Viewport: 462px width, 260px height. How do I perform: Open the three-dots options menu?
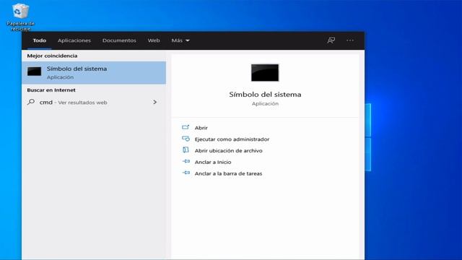pos(350,40)
